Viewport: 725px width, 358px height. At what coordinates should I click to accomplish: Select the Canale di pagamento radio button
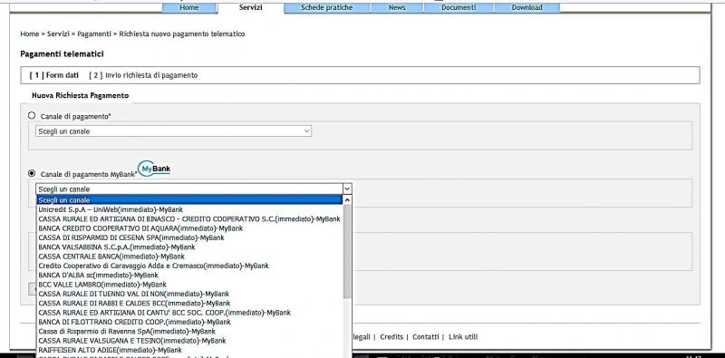[x=32, y=116]
